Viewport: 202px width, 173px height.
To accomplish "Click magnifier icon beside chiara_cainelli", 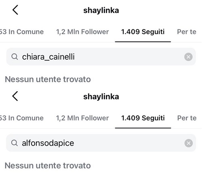I will (15, 57).
